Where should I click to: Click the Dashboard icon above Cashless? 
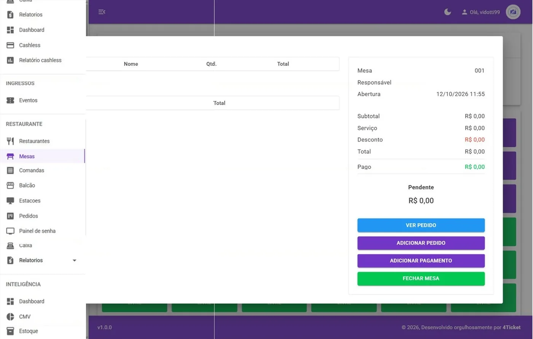point(10,30)
